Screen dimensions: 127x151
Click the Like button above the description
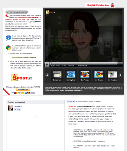tap(69, 101)
